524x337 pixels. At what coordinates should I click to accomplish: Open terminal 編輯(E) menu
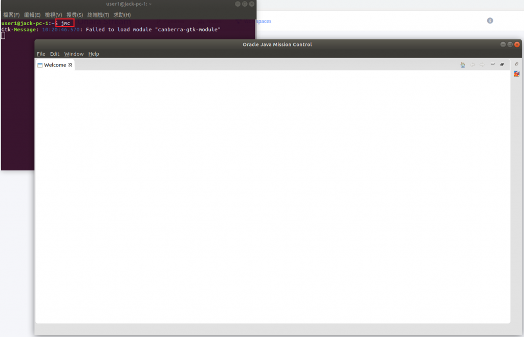(32, 15)
